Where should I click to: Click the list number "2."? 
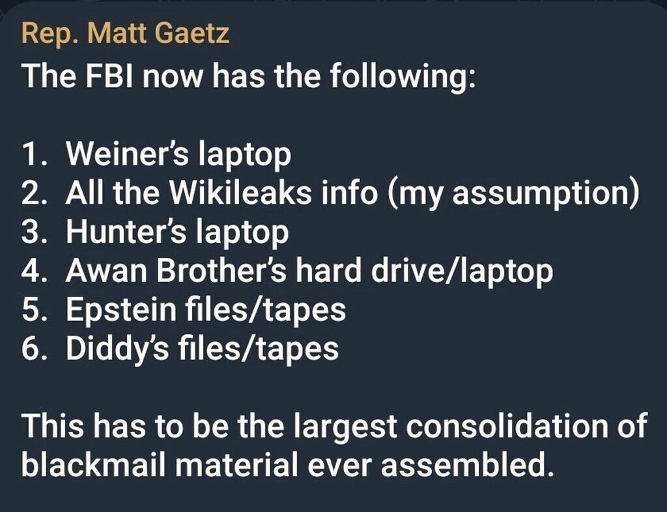pyautogui.click(x=36, y=194)
